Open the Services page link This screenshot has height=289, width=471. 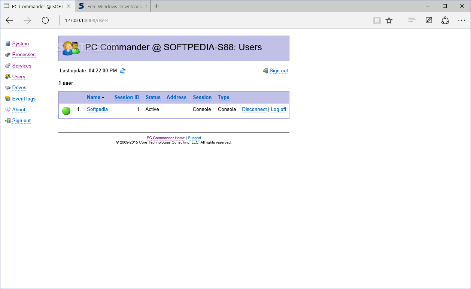[x=22, y=66]
